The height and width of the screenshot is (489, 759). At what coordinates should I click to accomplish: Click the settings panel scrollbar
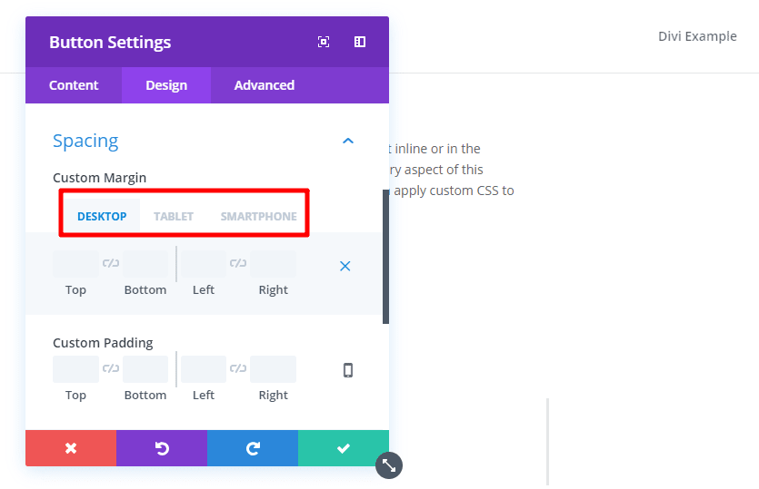pos(385,259)
